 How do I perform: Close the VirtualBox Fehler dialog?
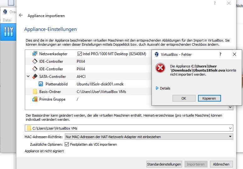click(235, 54)
